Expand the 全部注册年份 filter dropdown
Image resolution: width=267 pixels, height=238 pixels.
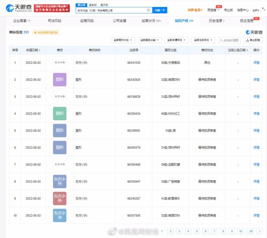[203, 40]
